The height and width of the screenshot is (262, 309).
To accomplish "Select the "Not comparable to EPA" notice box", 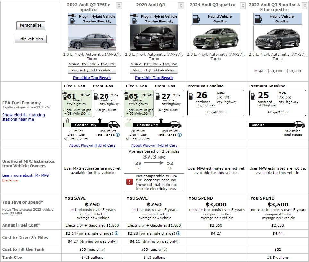I will point(154,182).
